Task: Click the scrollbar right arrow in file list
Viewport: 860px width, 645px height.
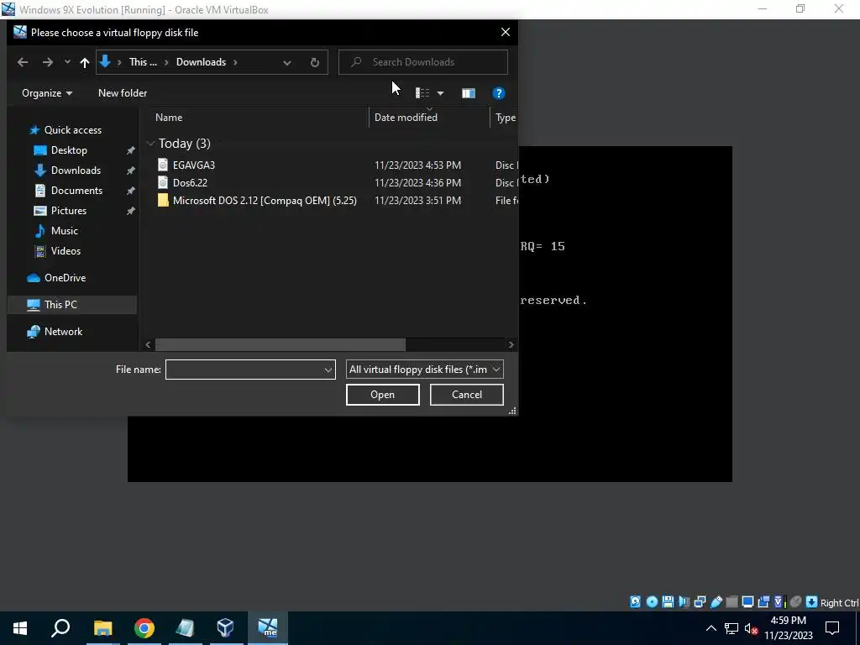Action: (x=511, y=344)
